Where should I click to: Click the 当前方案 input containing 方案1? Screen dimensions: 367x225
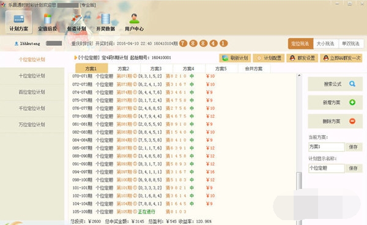click(327, 147)
